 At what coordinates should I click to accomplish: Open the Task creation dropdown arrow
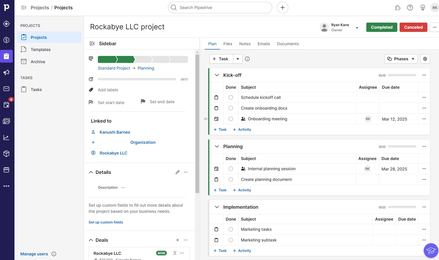tap(237, 59)
